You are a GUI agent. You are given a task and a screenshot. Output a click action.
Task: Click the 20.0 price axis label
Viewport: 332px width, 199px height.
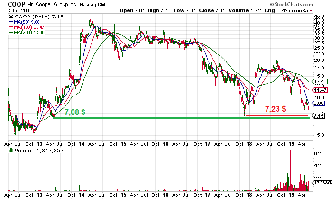click(319, 61)
